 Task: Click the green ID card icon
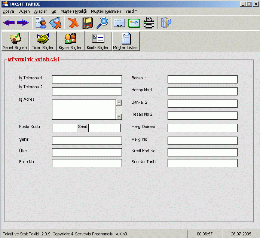click(x=134, y=23)
